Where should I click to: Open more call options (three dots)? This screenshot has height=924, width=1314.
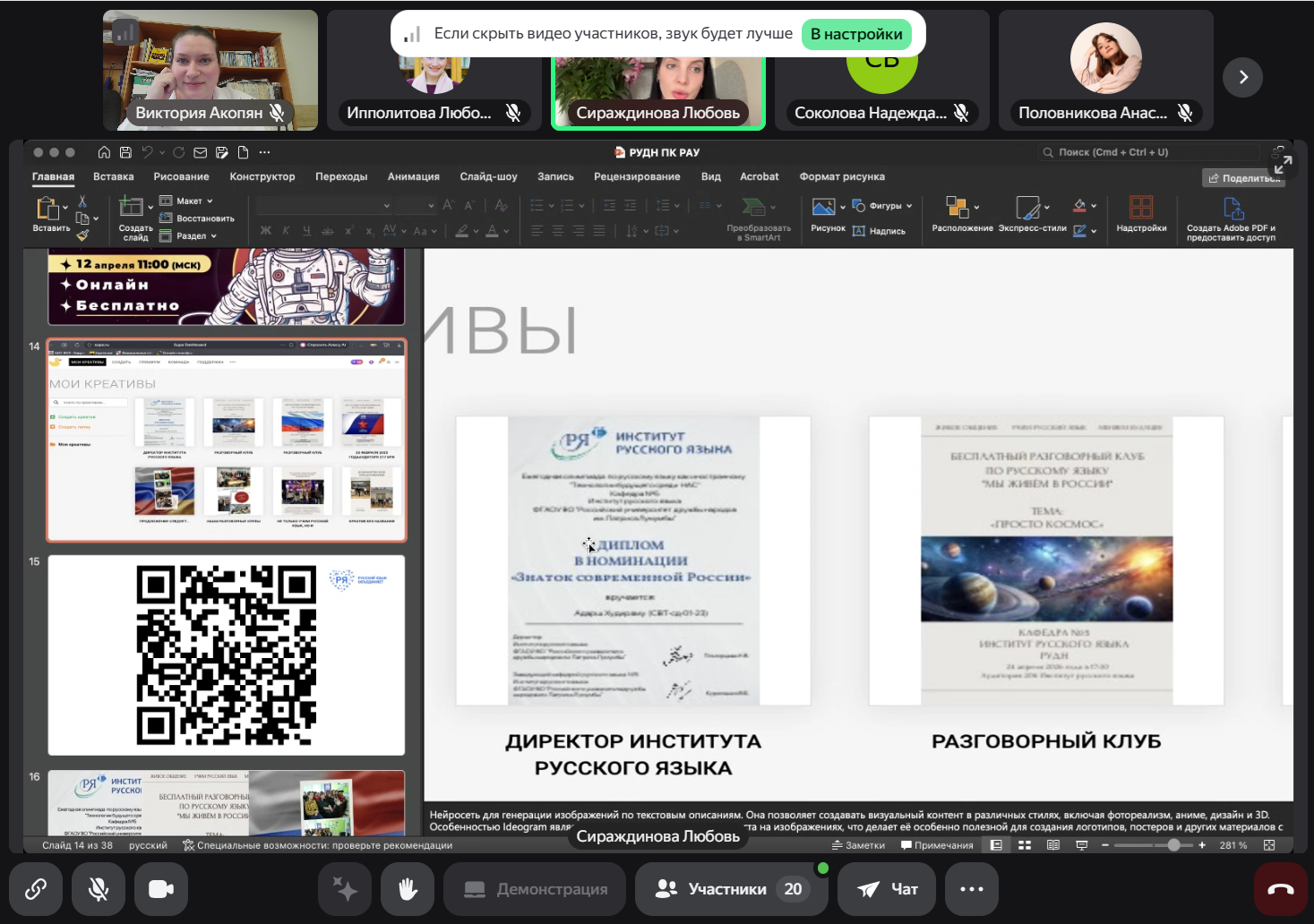972,889
